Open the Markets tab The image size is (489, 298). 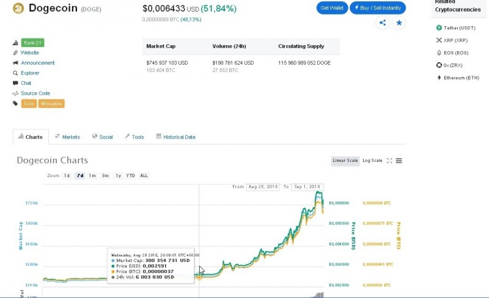coord(67,137)
